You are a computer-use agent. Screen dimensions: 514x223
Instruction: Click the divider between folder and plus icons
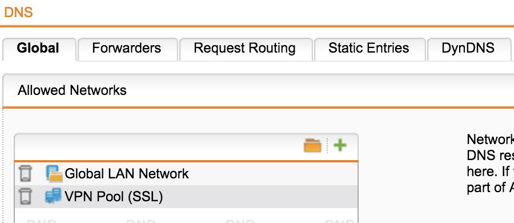click(327, 145)
